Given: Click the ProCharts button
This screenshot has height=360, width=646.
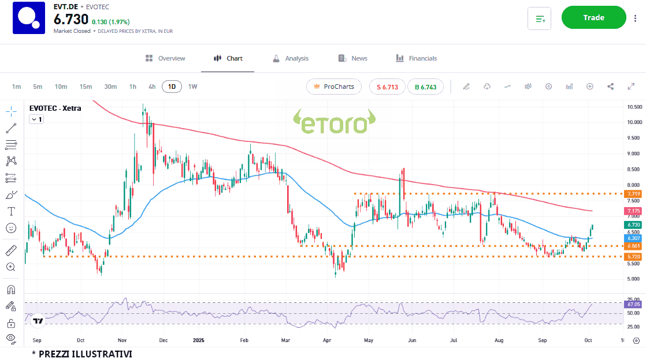Looking at the screenshot, I should click(x=333, y=87).
